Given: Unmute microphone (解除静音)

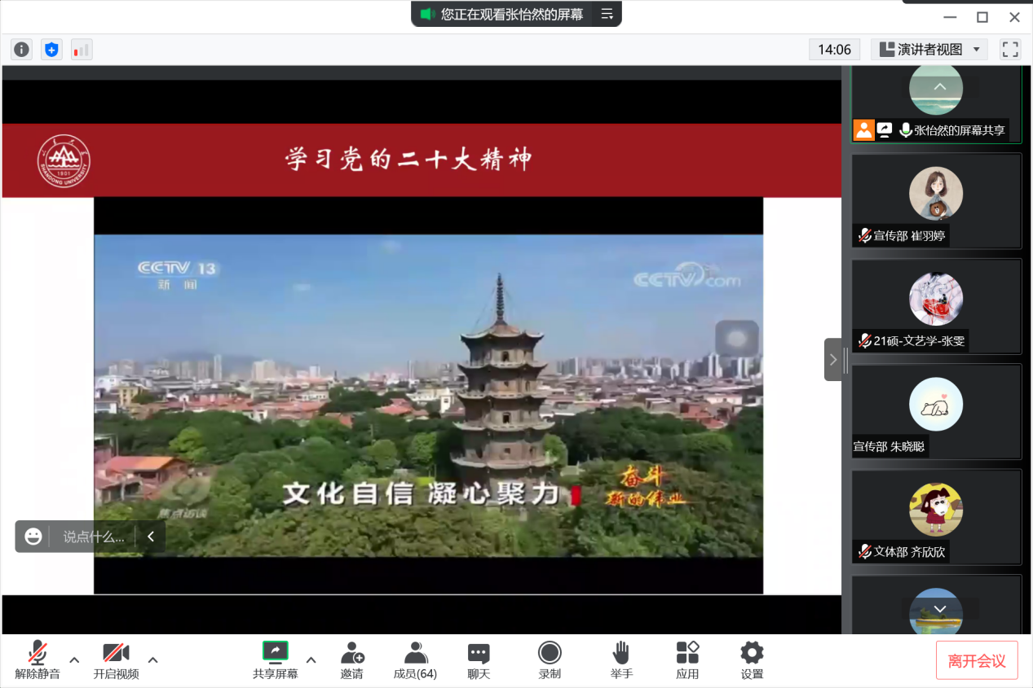Looking at the screenshot, I should [38, 660].
